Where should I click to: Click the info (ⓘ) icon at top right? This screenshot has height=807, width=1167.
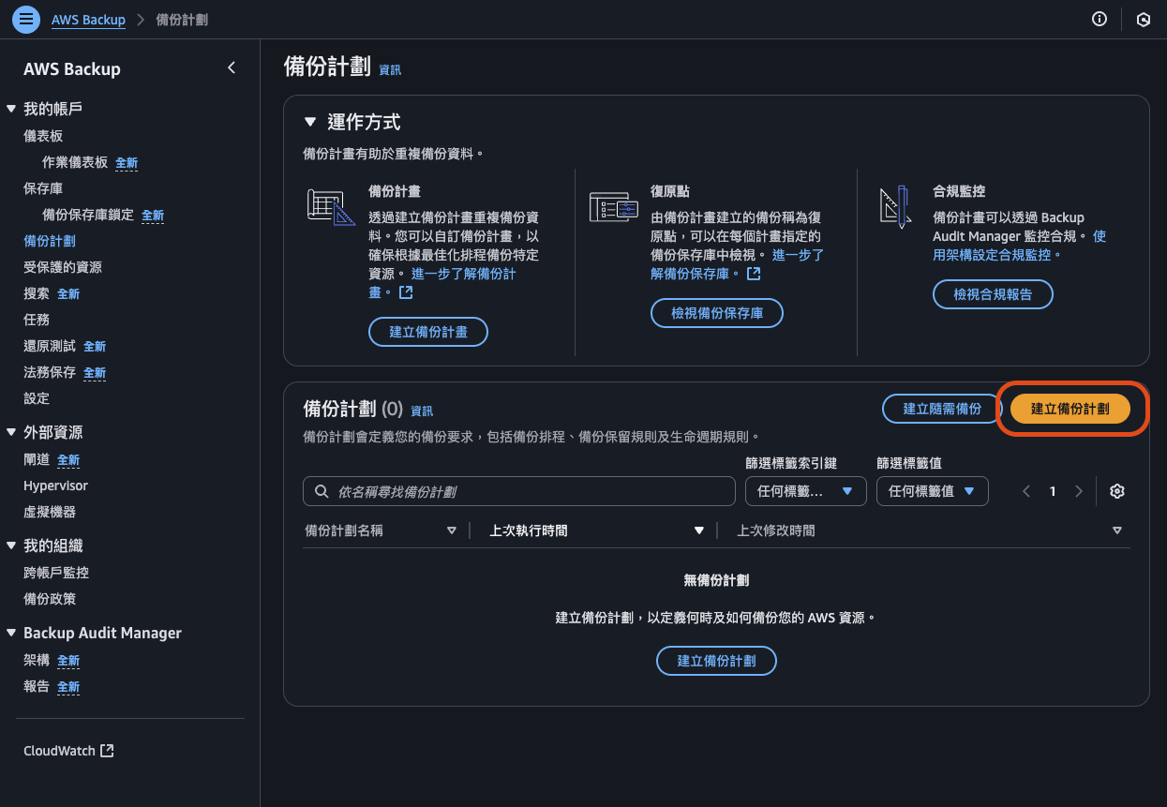[1099, 19]
